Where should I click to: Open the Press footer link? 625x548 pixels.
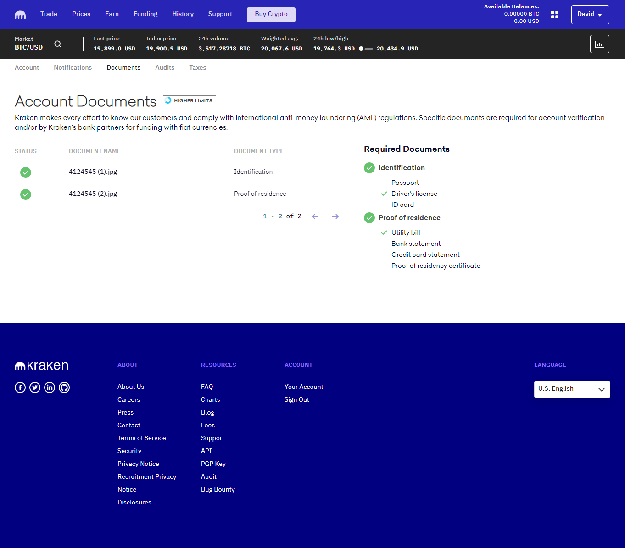(x=125, y=413)
